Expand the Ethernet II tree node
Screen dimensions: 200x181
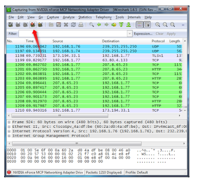9,127
